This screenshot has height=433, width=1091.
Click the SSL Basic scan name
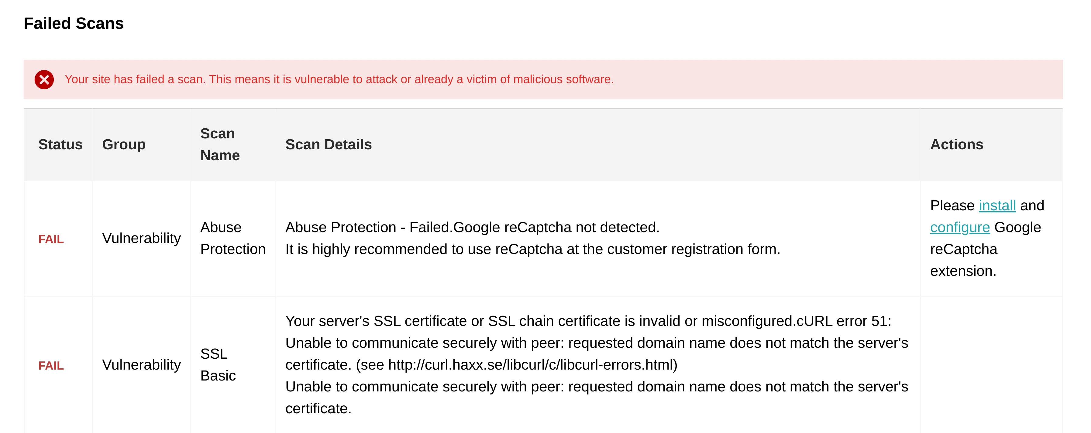pyautogui.click(x=218, y=365)
